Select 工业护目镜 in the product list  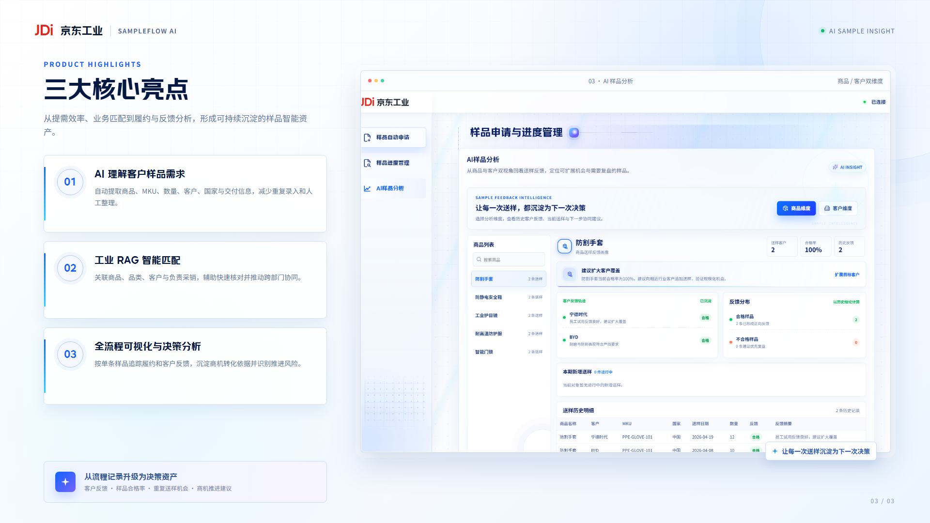(x=509, y=316)
